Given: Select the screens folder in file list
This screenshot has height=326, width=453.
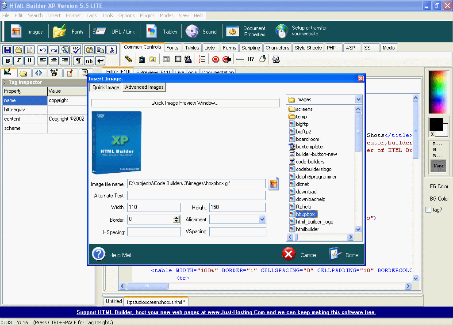Looking at the screenshot, I should [x=300, y=109].
